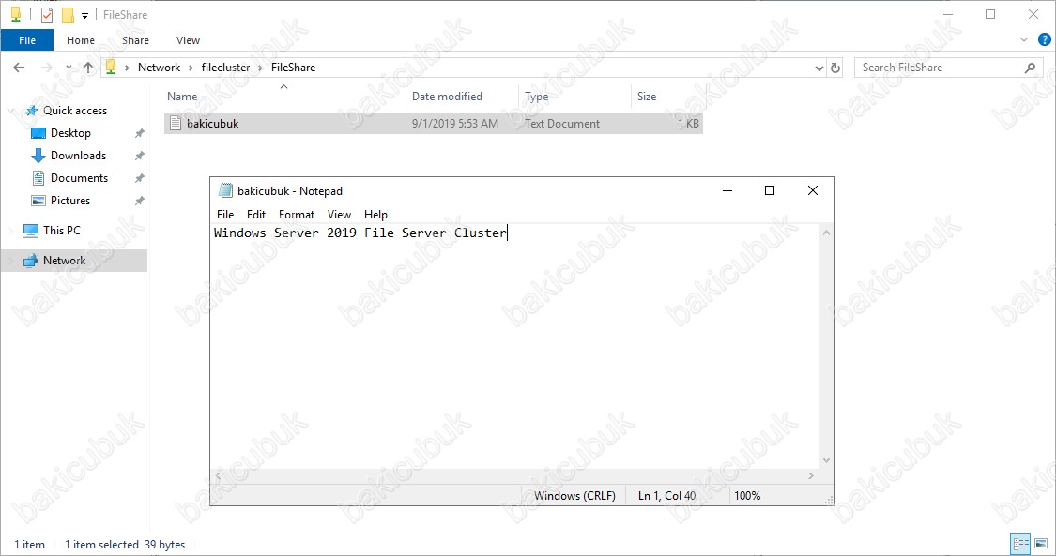
Task: Click the date 9/1/2019 5:53 AM
Action: click(455, 124)
